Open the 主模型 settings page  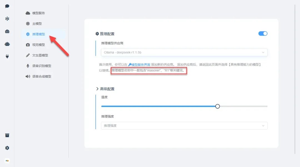pyautogui.click(x=44, y=24)
